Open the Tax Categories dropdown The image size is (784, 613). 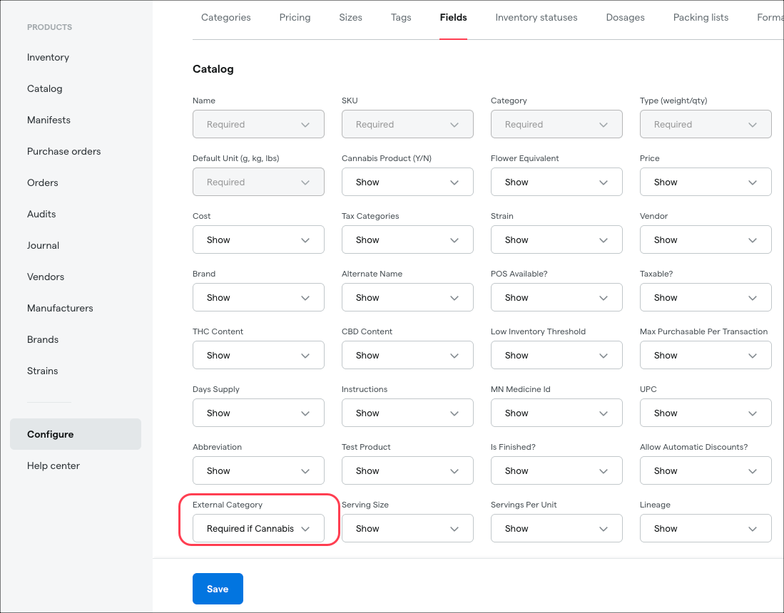pyautogui.click(x=407, y=240)
